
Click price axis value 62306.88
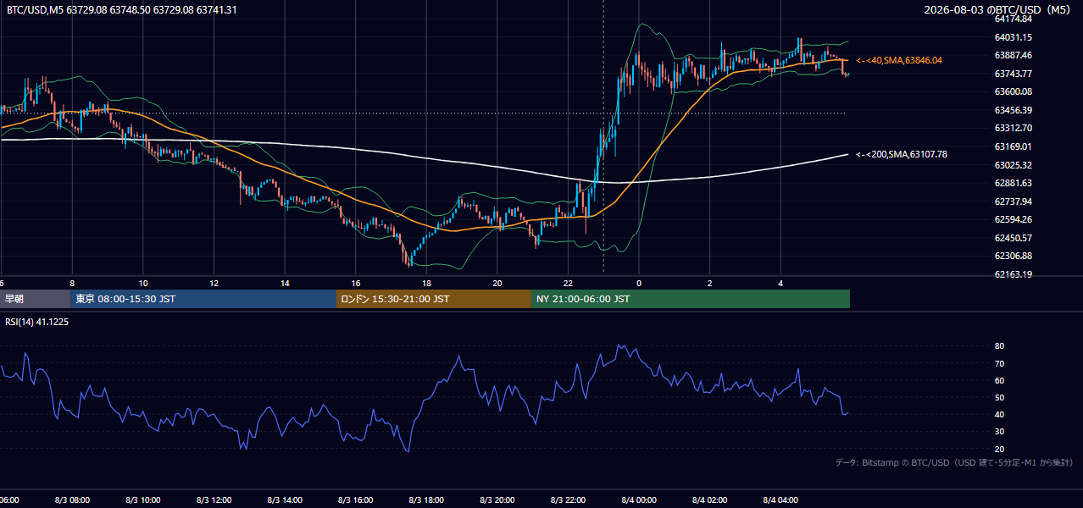pyautogui.click(x=1013, y=256)
